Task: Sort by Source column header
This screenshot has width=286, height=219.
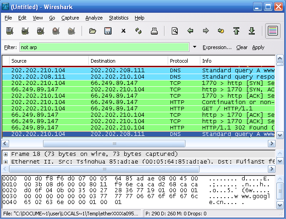Action: coord(49,61)
